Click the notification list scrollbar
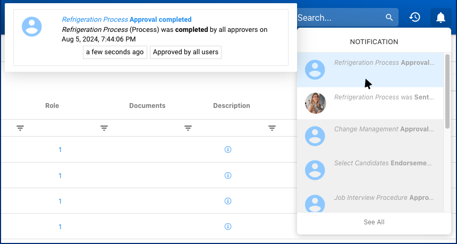The width and height of the screenshot is (457, 244). click(x=447, y=90)
